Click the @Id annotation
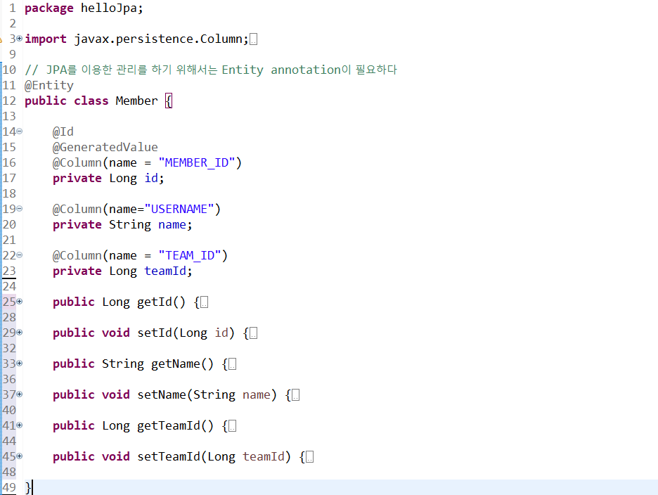 pos(63,131)
